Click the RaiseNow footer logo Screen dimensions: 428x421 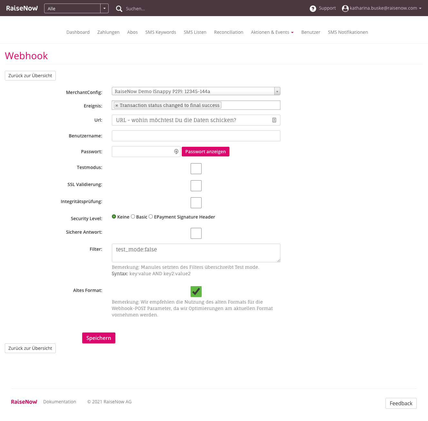click(x=24, y=402)
